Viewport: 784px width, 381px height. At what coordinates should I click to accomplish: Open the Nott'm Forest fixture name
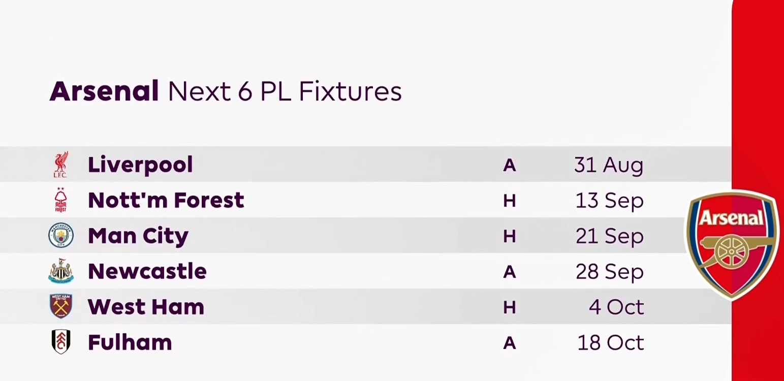pos(166,200)
